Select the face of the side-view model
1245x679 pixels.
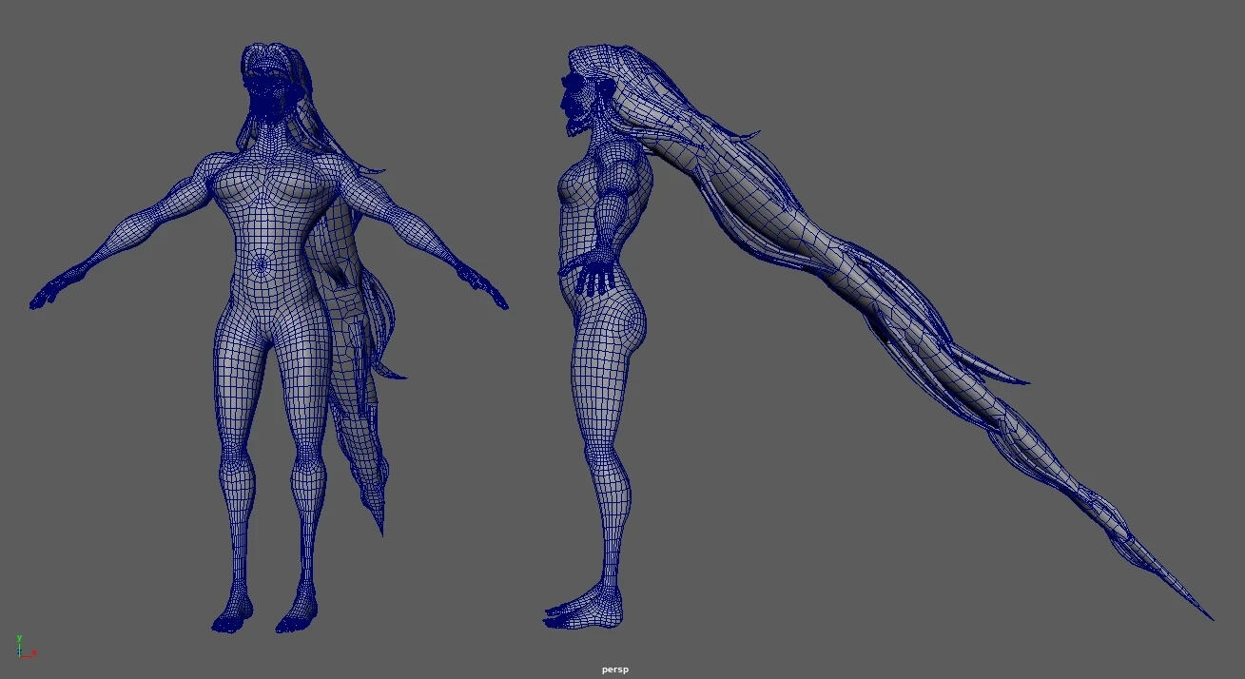point(576,95)
